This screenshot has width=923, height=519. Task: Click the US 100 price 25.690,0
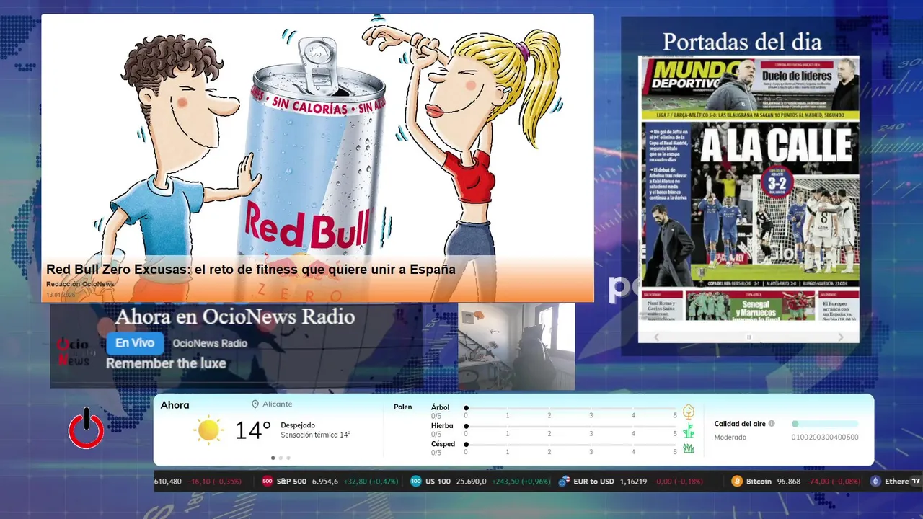471,482
